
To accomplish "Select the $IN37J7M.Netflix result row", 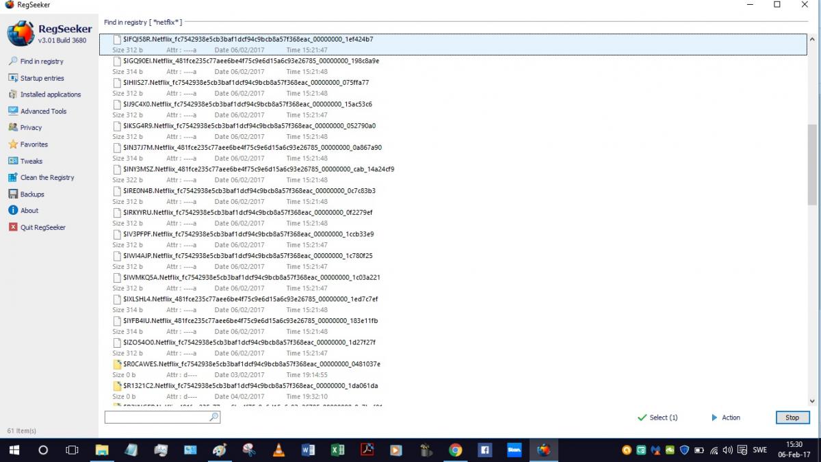I will click(453, 153).
